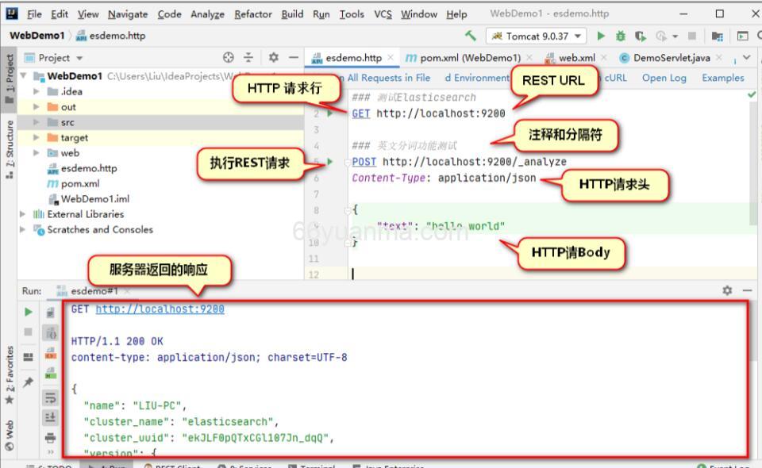Open the Navigate menu
The image size is (762, 468).
tap(128, 13)
